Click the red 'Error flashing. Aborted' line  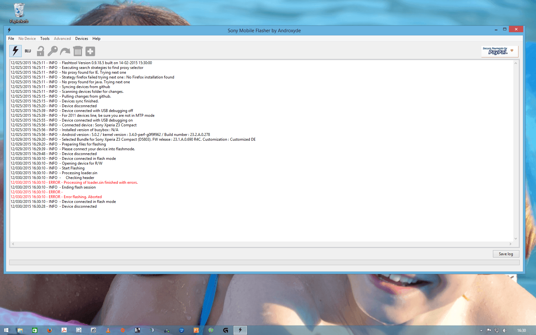click(56, 197)
